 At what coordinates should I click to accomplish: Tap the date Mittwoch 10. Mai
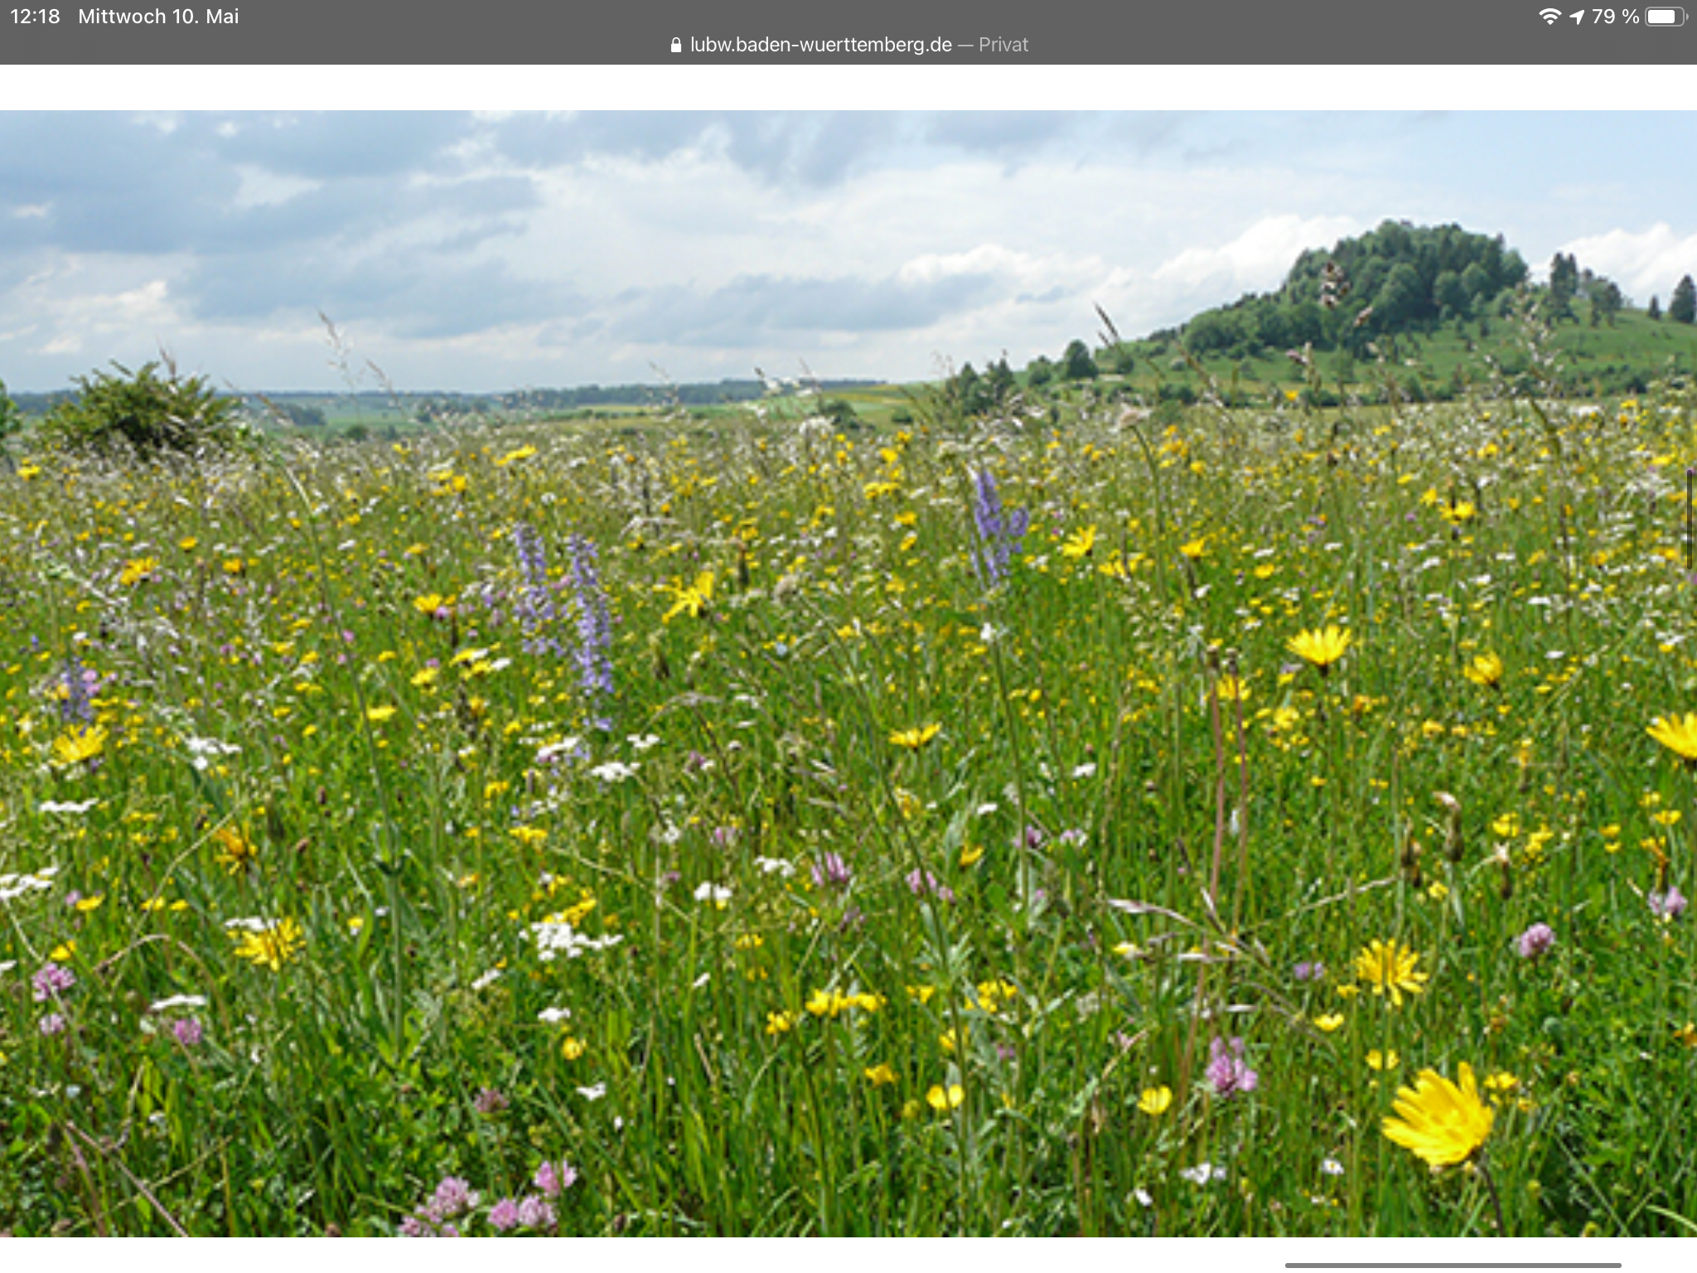pos(158,17)
